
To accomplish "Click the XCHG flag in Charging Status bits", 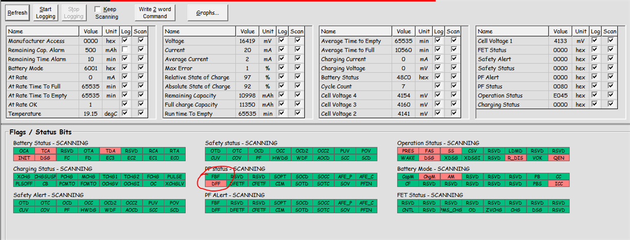I will (24, 177).
